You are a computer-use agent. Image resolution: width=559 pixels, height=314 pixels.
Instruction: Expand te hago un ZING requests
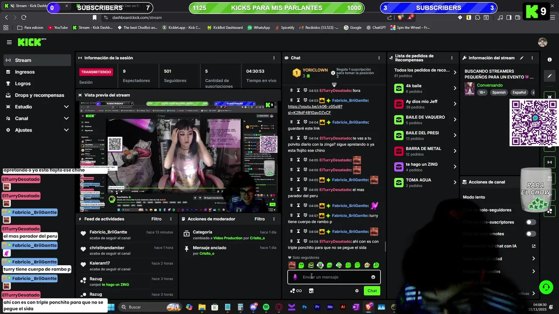point(455,167)
